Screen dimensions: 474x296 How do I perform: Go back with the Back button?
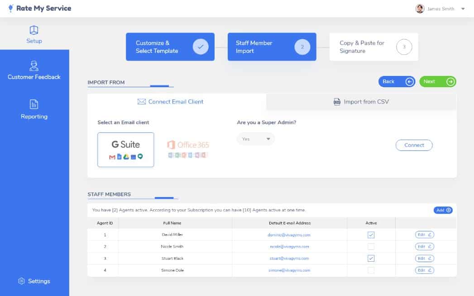pos(397,81)
